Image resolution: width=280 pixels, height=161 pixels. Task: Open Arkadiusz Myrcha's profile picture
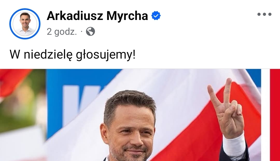pyautogui.click(x=25, y=24)
